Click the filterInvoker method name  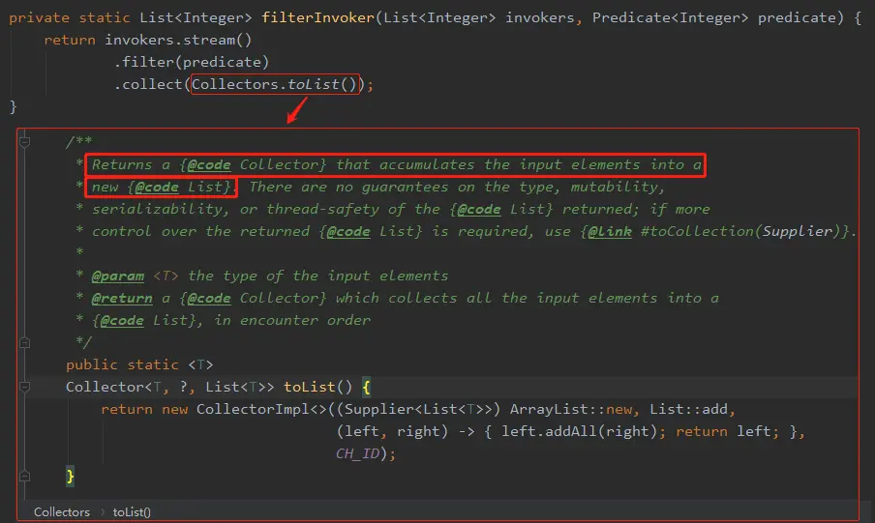pyautogui.click(x=318, y=17)
